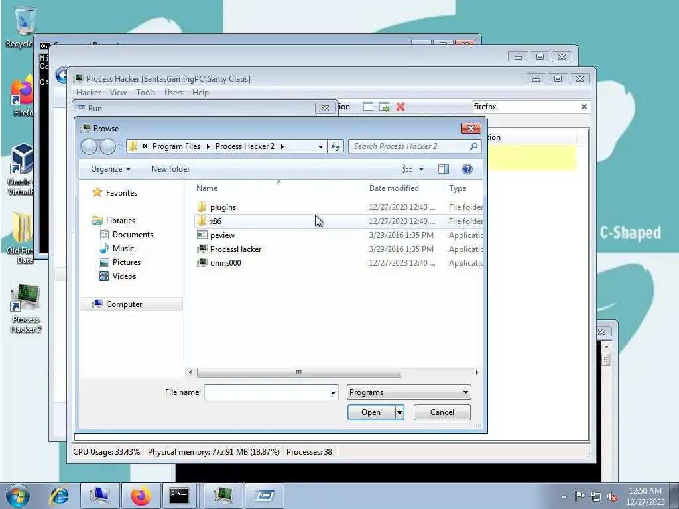Image resolution: width=679 pixels, height=509 pixels.
Task: Open the View menu in Process Hacker
Action: tap(118, 93)
